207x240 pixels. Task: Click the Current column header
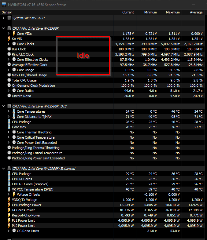[x=124, y=12]
